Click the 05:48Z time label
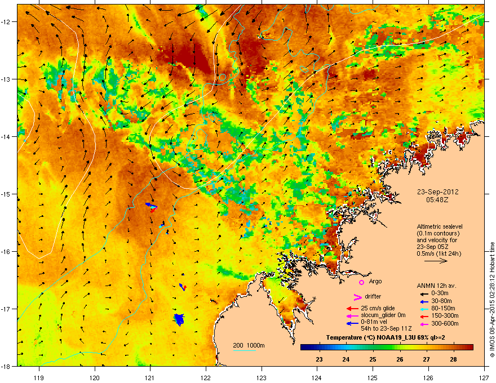The image size is (496, 383). pos(437,200)
